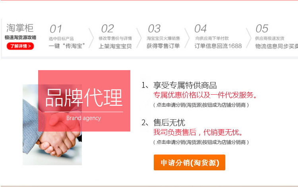Image resolution: width=298 pixels, height=187 pixels.
Task: Open the 一键"传淘宝" step text
Action: pos(67,46)
